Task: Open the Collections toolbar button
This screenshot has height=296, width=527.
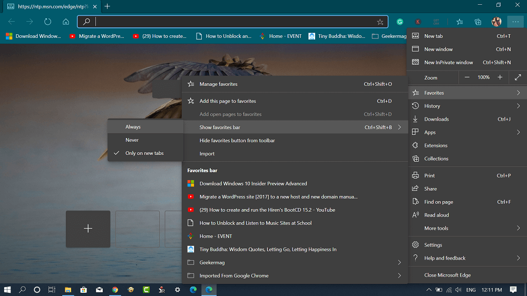Action: 478,22
